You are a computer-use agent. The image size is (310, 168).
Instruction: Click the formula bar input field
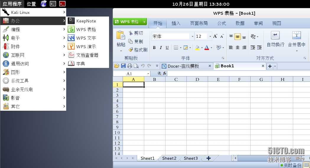239,74
